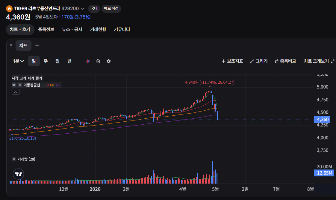This screenshot has width=336, height=200.
Task: Click the red 20 moving average value
Action: point(47,85)
